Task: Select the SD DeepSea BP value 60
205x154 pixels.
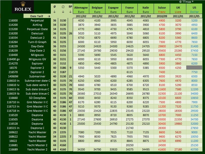Action: pos(71,98)
